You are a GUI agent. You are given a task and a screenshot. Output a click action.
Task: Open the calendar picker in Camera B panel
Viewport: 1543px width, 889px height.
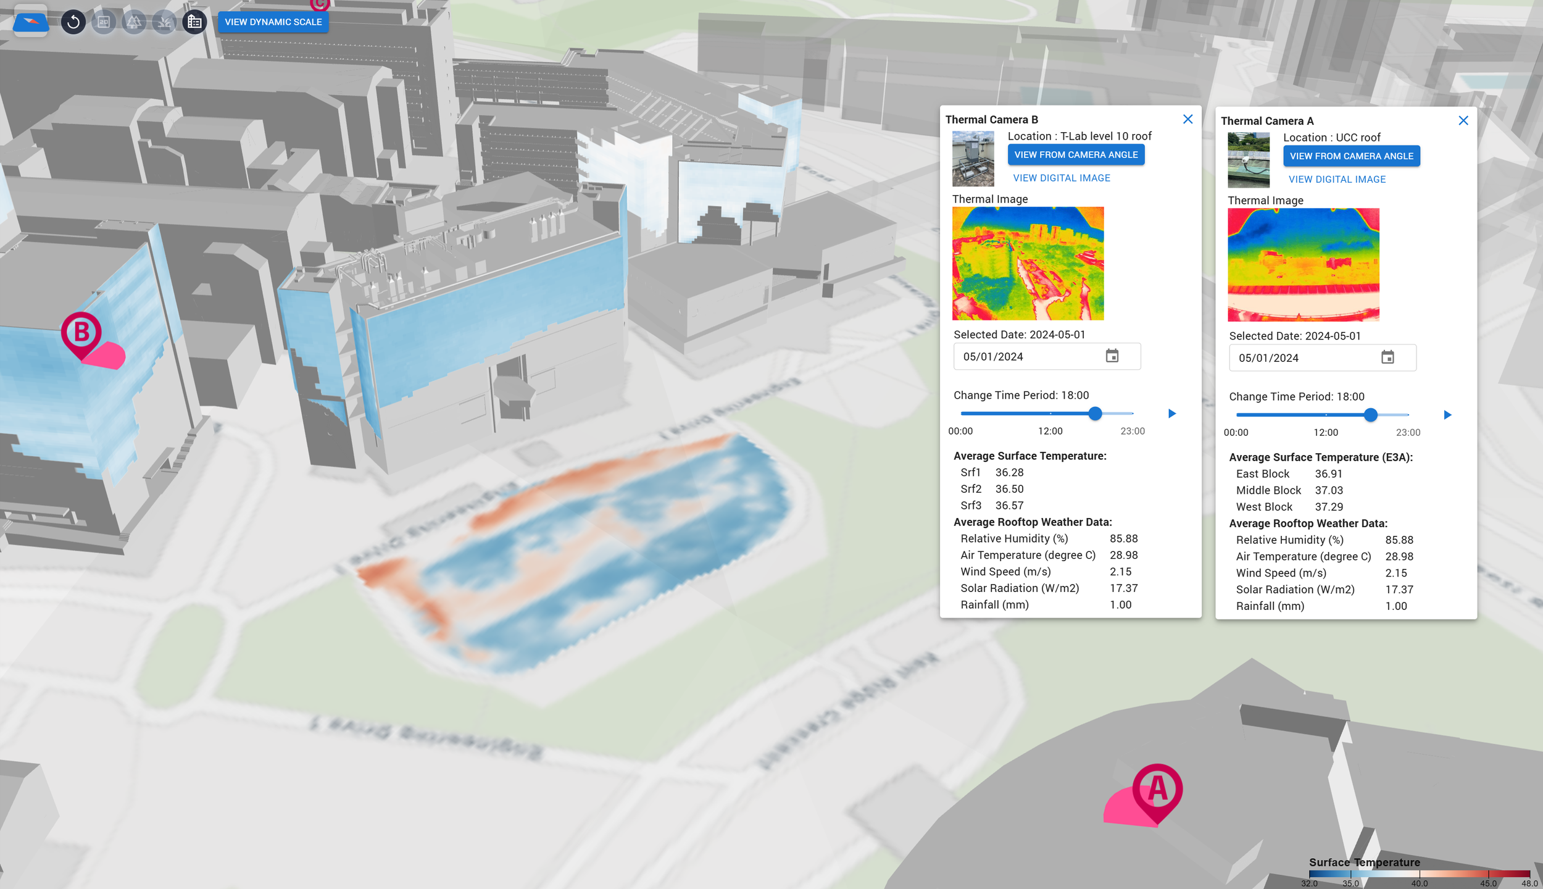pos(1112,356)
